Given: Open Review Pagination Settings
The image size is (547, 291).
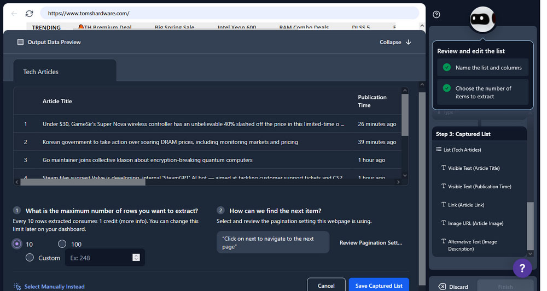Looking at the screenshot, I should (371, 242).
